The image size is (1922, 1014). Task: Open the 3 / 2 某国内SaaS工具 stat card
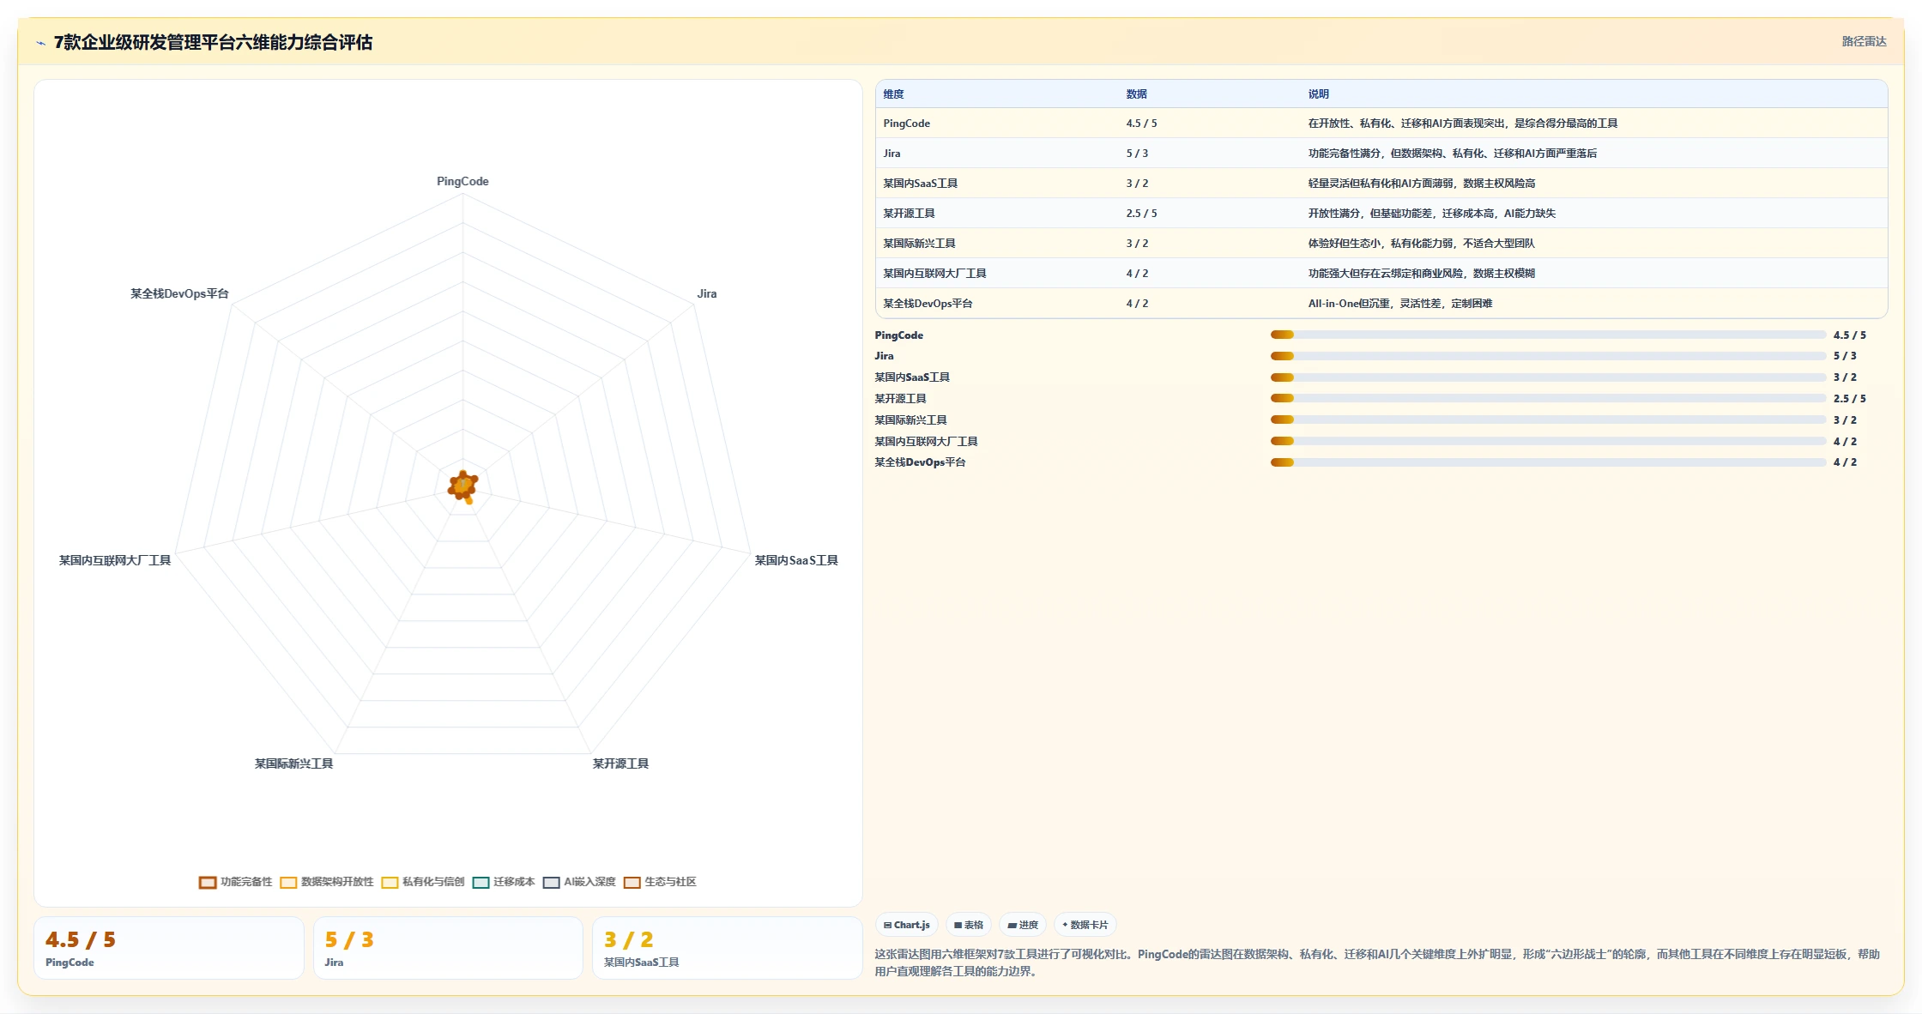(727, 948)
